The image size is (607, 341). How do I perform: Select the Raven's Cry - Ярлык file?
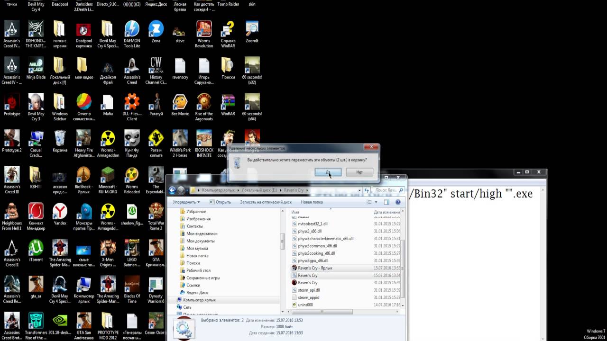[315, 268]
